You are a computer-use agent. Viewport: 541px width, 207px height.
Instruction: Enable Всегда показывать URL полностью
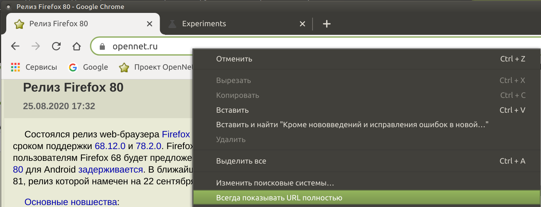(x=367, y=198)
